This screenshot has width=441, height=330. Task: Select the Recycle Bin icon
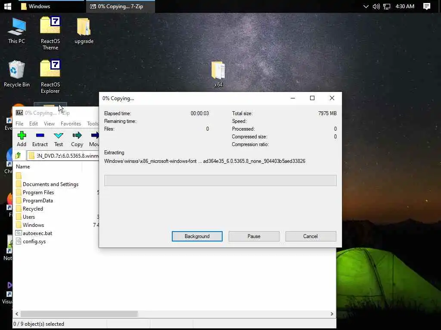click(x=17, y=74)
